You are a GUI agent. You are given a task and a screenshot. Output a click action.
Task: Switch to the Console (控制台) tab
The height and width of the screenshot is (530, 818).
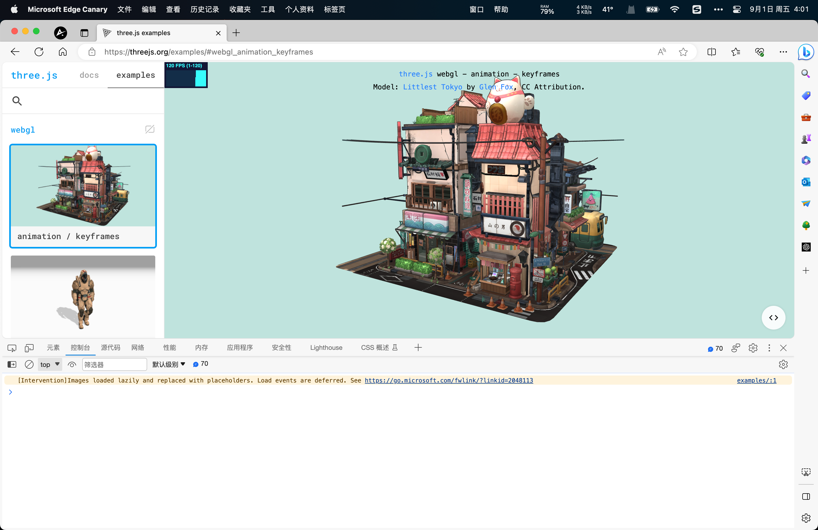[80, 348]
